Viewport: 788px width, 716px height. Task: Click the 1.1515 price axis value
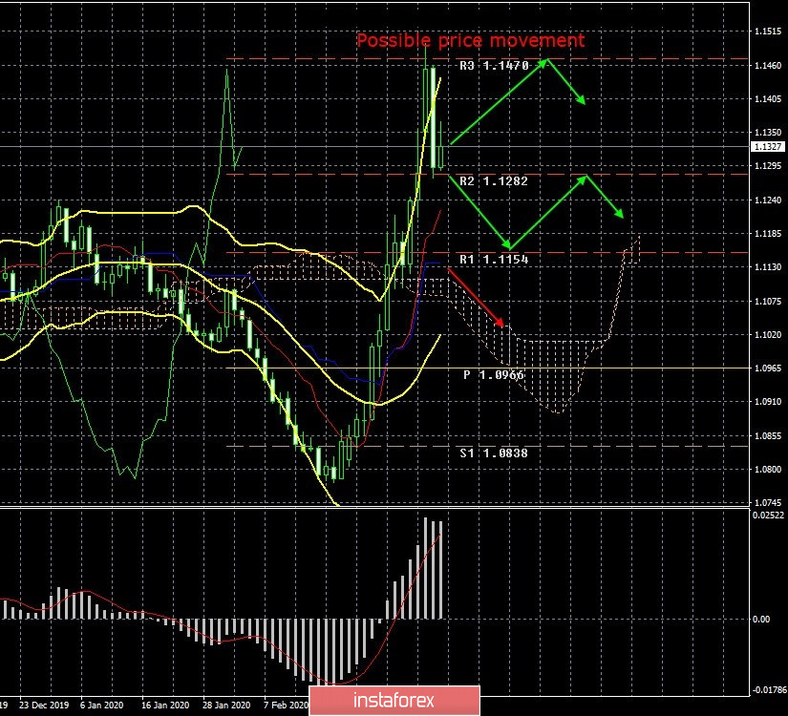coord(768,32)
